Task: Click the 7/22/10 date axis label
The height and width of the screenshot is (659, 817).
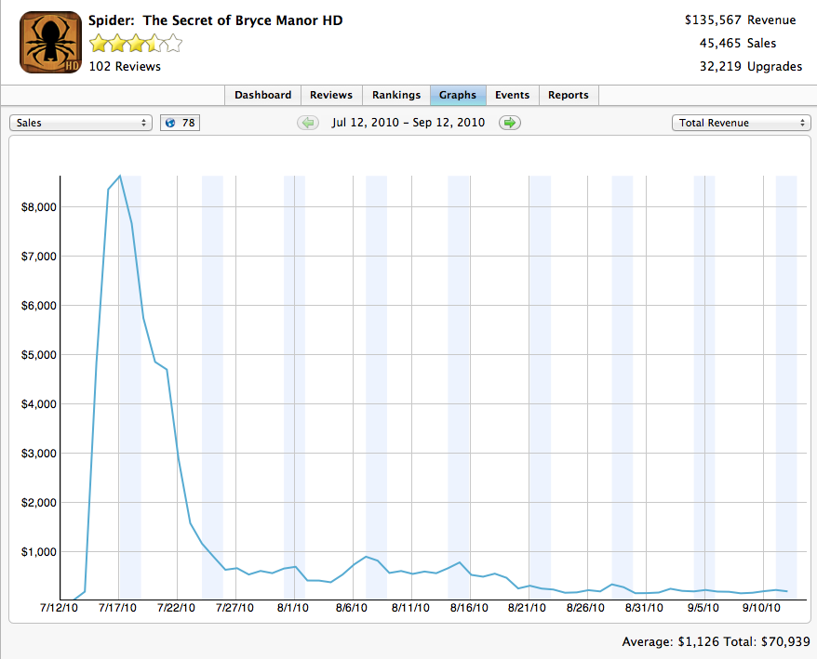Action: [x=176, y=608]
